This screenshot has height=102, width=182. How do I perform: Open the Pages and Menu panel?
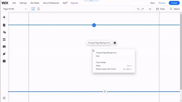[x=4, y=25]
